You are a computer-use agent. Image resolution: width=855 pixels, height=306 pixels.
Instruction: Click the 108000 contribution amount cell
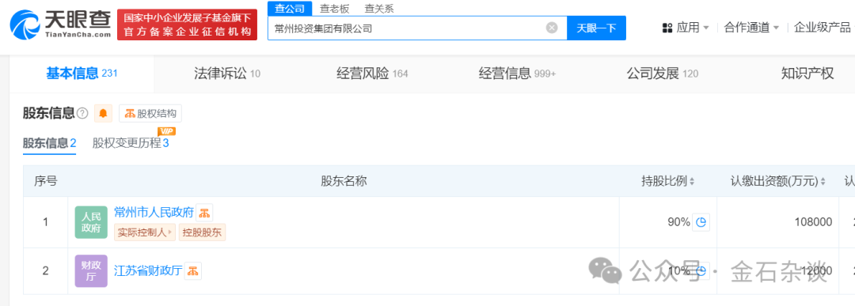(x=777, y=222)
